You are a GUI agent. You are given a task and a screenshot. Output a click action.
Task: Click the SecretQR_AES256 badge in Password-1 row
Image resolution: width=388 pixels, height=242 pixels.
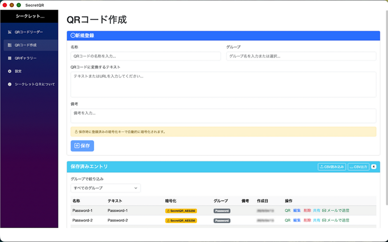181,211
